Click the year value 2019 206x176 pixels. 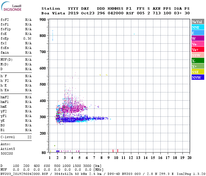point(73,13)
